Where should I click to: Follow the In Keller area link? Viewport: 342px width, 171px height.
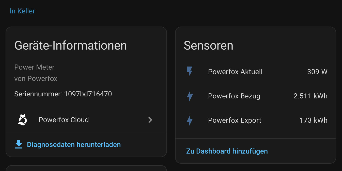point(22,11)
